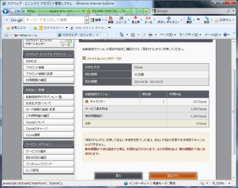Open search provider dropdown beside Google search box
This screenshot has width=238, height=188.
[234, 11]
